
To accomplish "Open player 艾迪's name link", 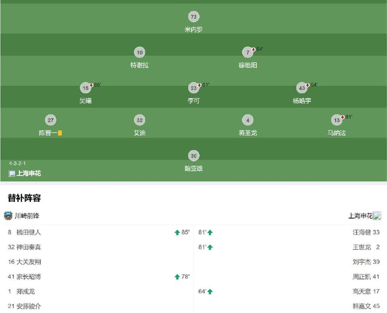I will tap(139, 133).
